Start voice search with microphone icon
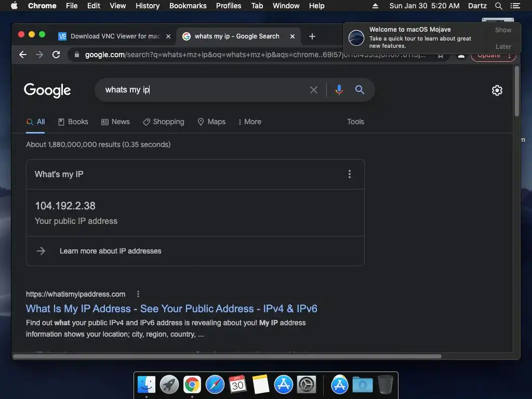532x399 pixels. (x=339, y=90)
